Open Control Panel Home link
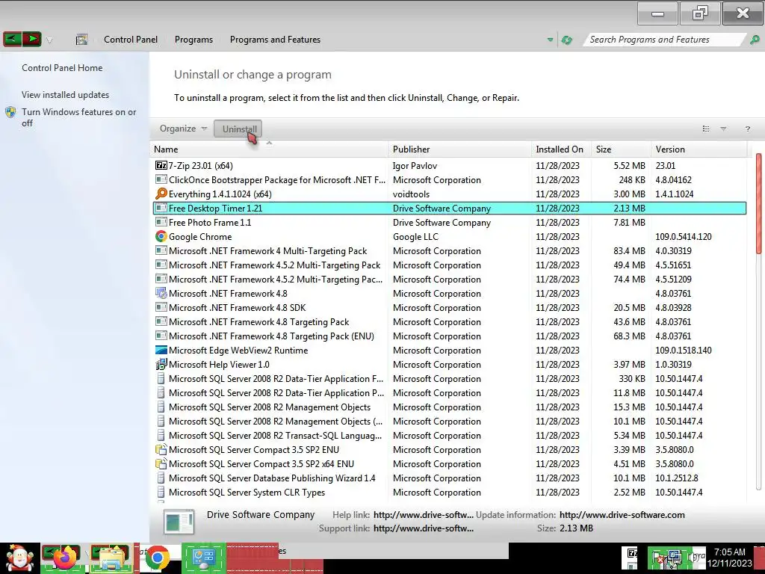The width and height of the screenshot is (765, 574). pos(62,68)
